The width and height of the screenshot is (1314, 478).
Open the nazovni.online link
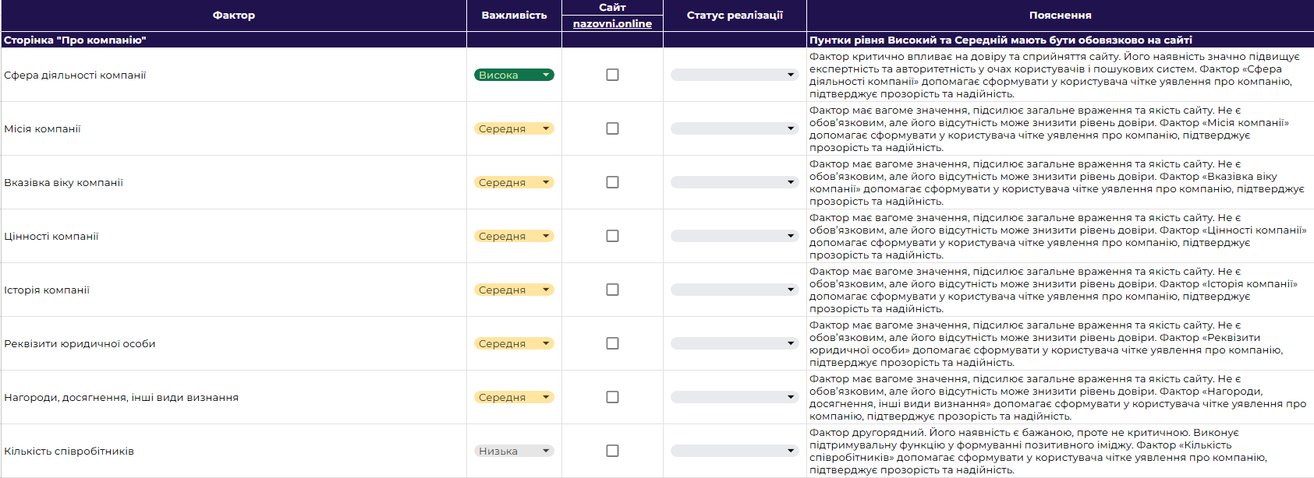tap(612, 23)
